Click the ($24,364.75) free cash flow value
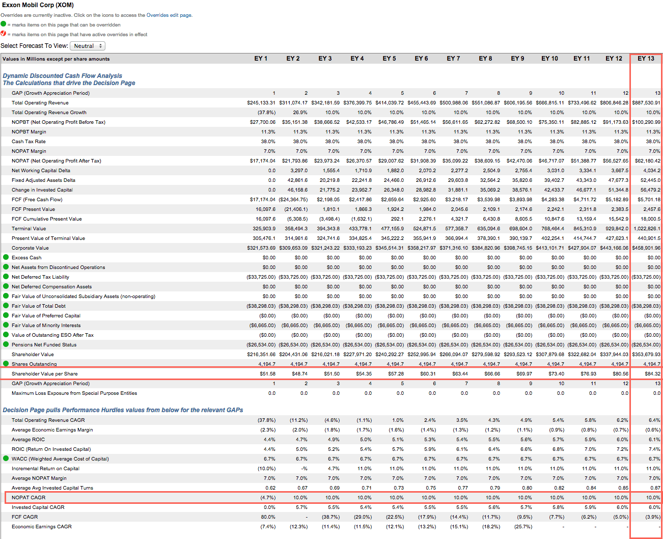This screenshot has height=539, width=663. 293,200
